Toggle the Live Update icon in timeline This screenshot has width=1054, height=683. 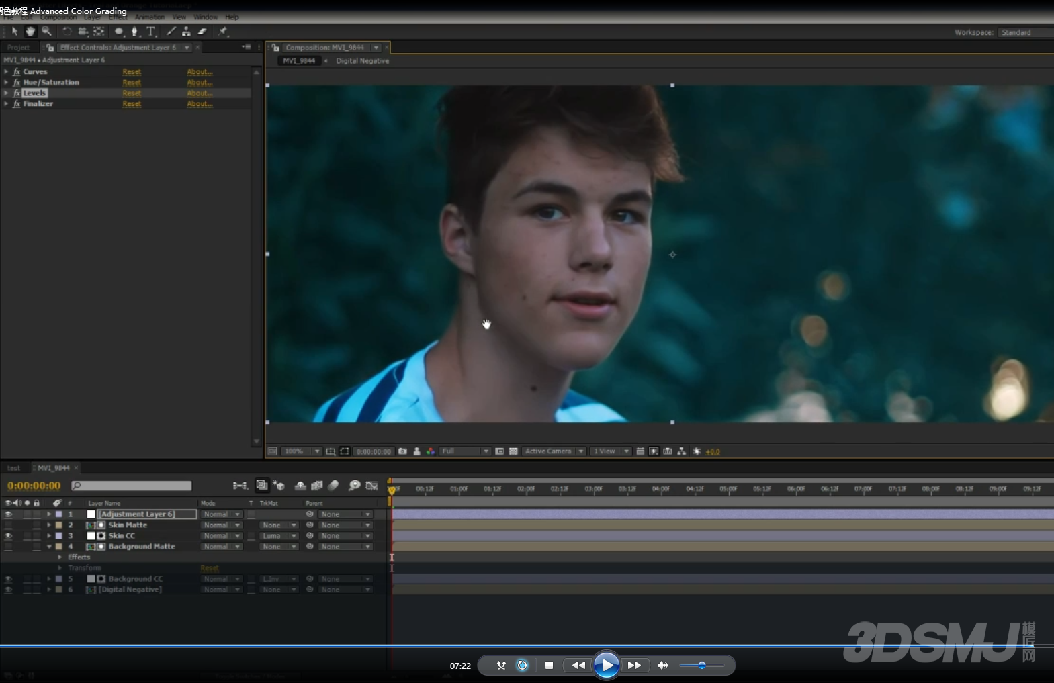(x=262, y=485)
